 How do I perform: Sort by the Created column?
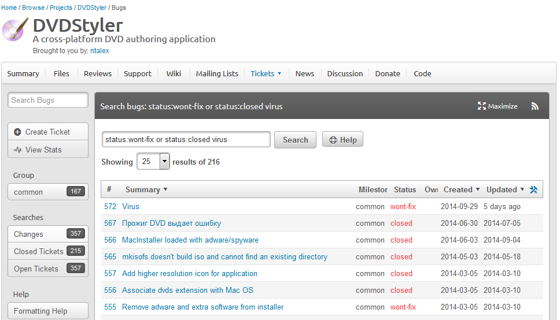click(x=462, y=189)
